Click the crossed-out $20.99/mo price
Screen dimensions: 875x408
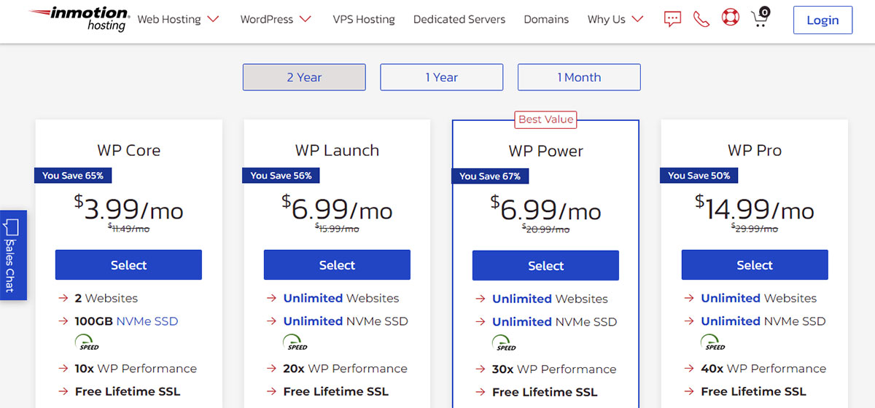tap(545, 229)
